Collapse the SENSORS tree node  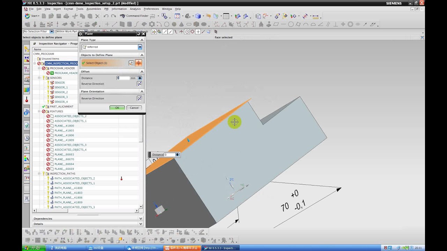tap(39, 78)
